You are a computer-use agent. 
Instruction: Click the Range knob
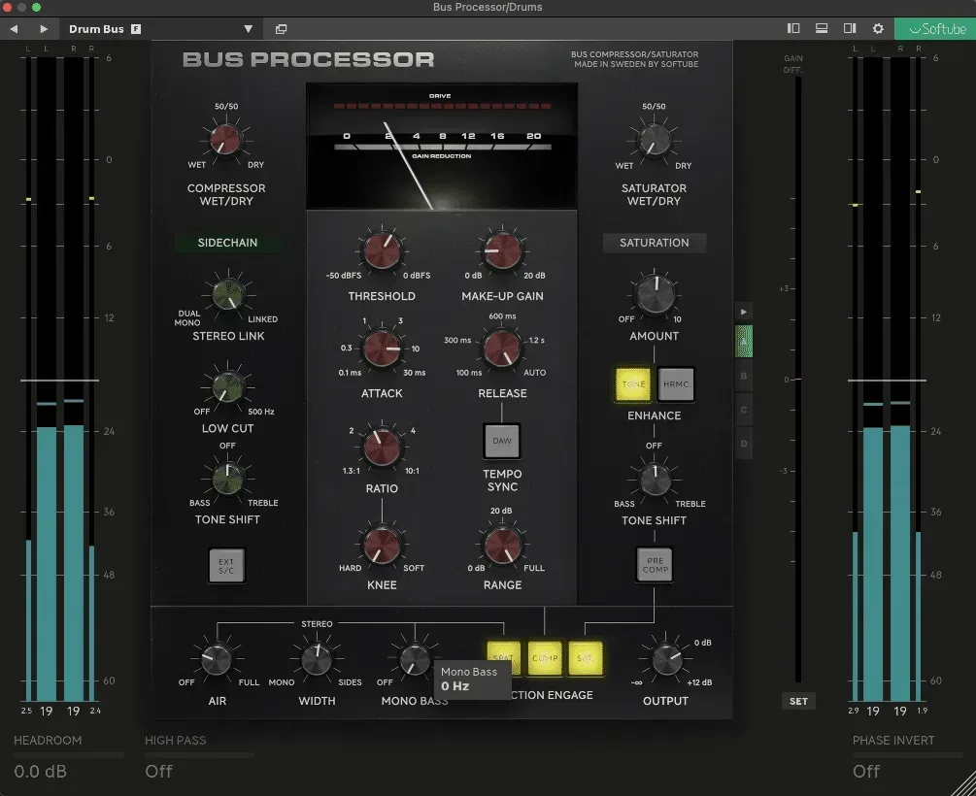pos(502,545)
